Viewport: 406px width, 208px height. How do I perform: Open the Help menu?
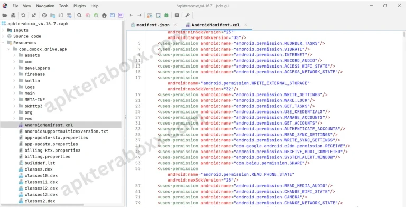point(95,6)
